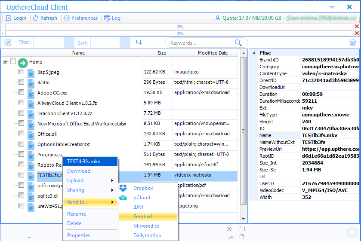Click the file icon of Adobe CC.exe
This screenshot has width=361, height=241.
(x=31, y=94)
